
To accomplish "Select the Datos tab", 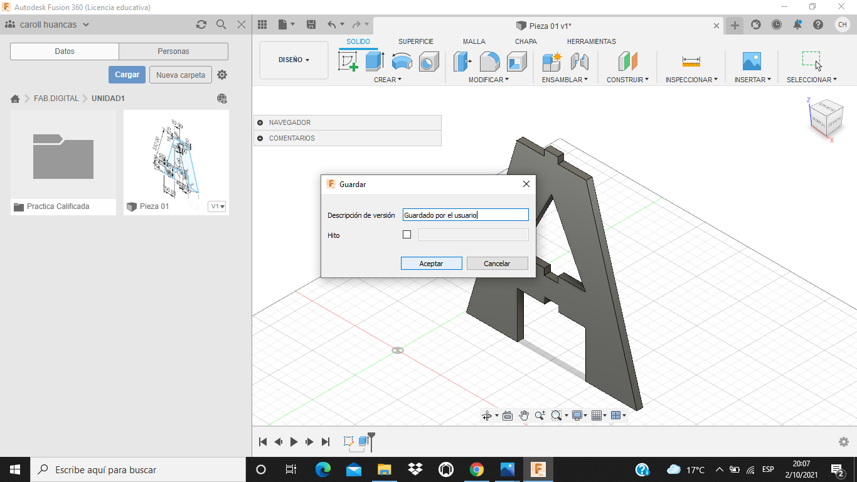I will pyautogui.click(x=65, y=51).
